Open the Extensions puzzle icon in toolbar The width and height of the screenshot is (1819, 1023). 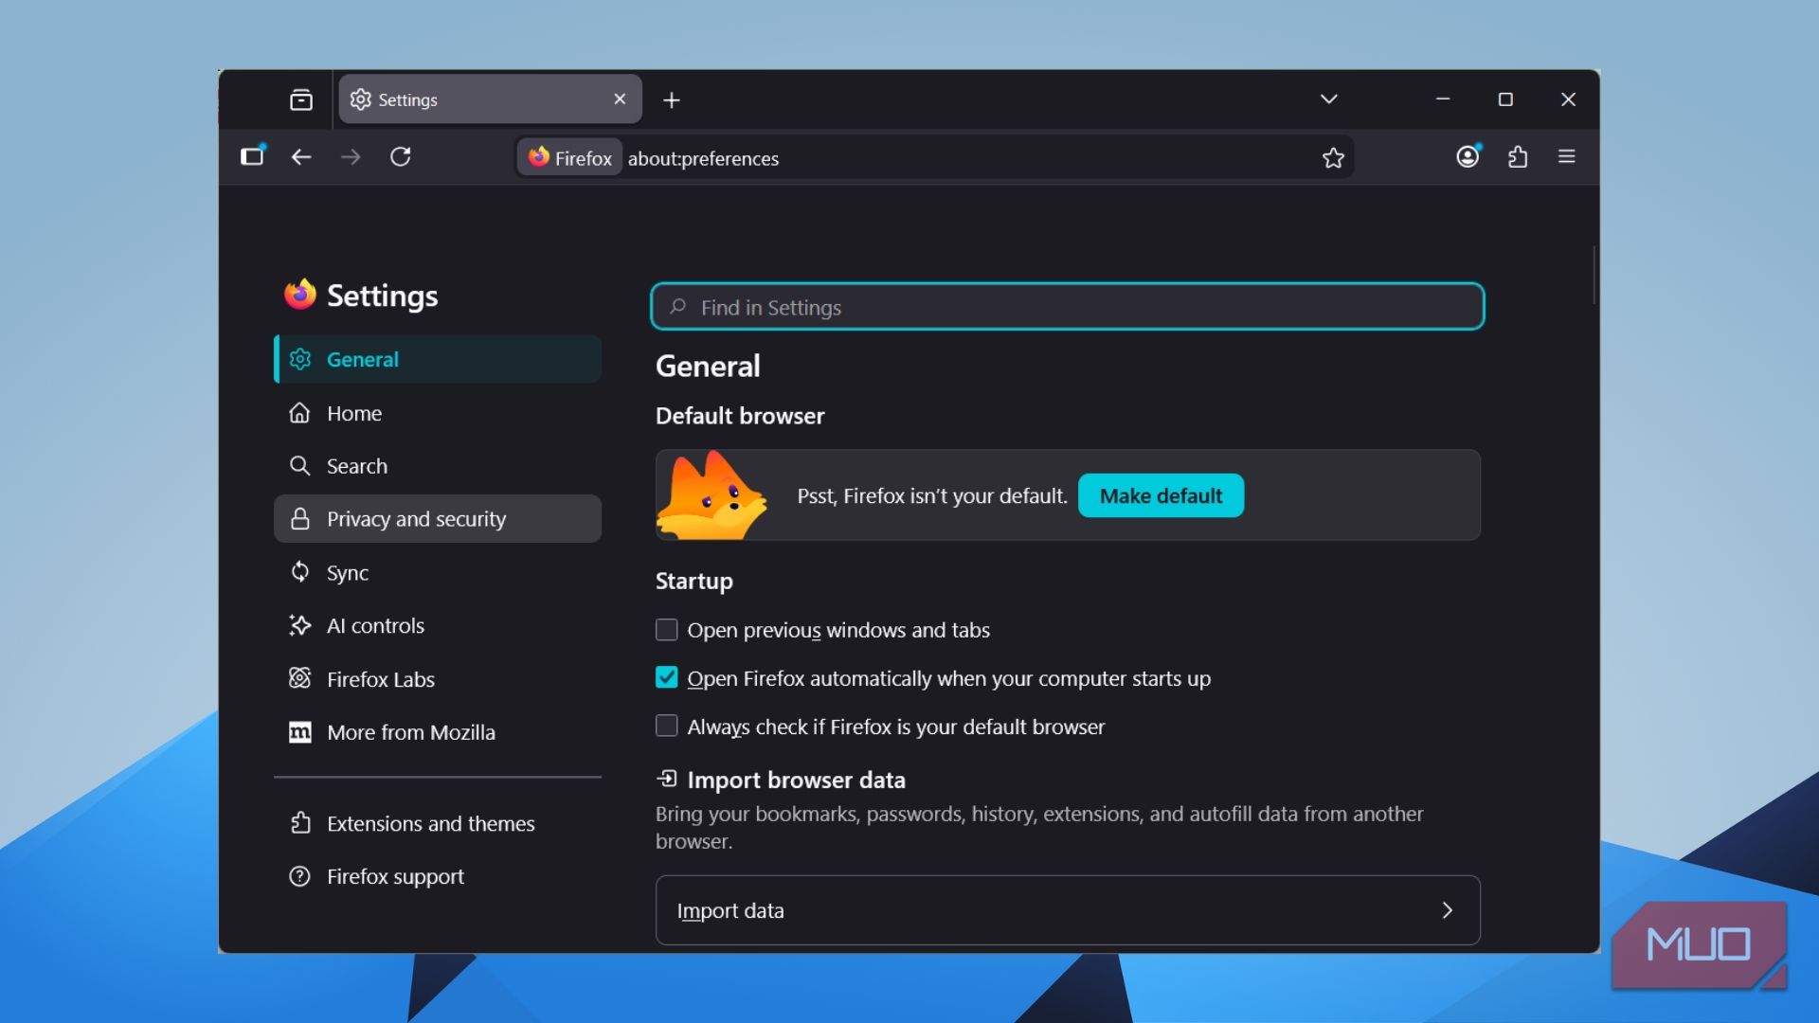coord(1518,156)
